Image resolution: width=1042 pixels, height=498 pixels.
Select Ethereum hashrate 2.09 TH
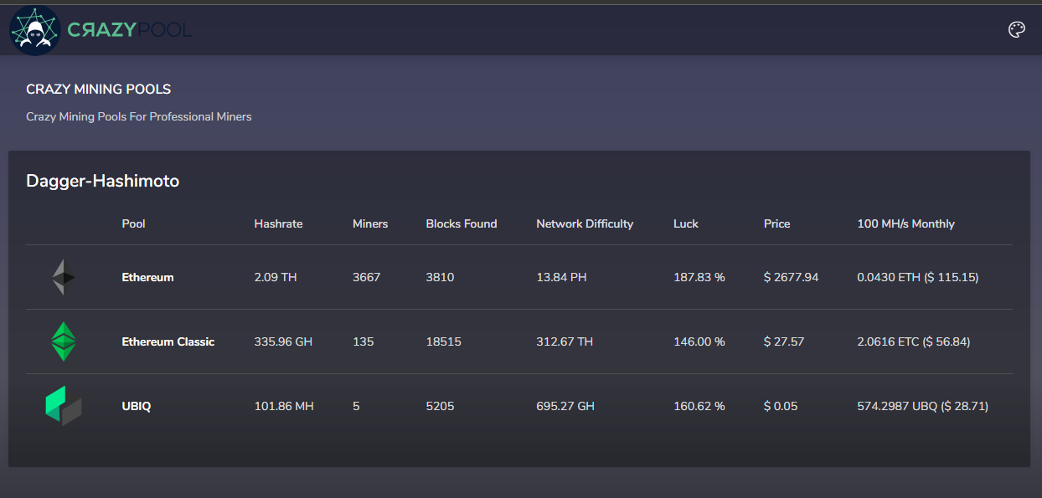pyautogui.click(x=276, y=277)
